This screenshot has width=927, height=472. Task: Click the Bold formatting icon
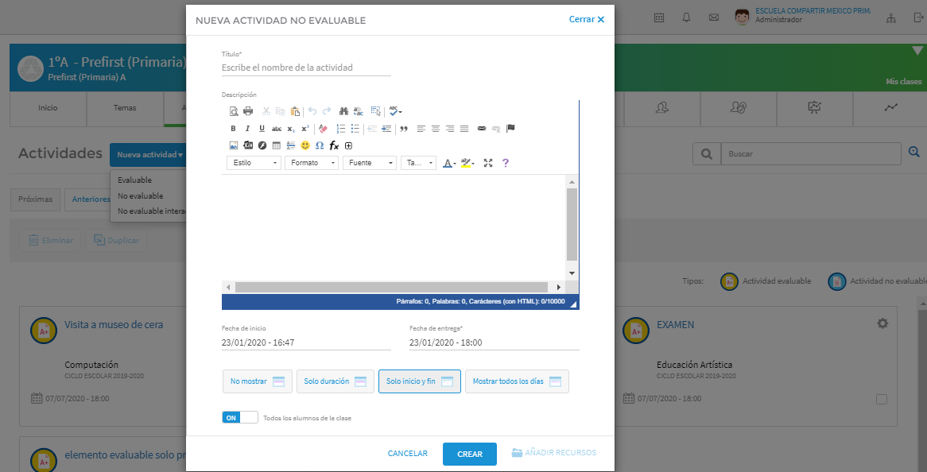tap(234, 129)
